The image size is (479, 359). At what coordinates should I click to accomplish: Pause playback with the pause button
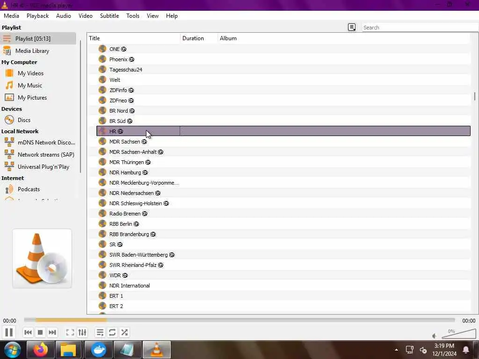[9, 332]
